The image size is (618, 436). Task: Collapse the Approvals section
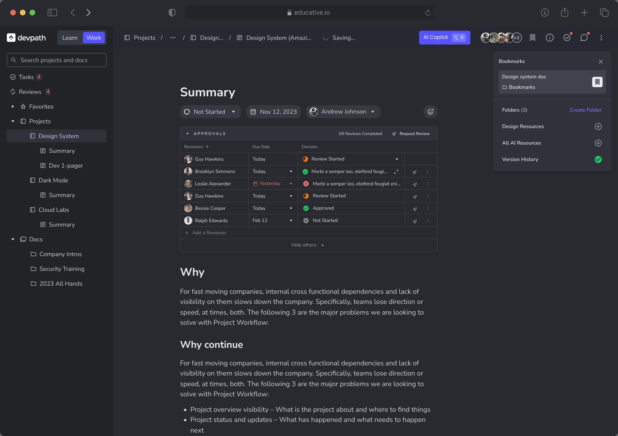point(187,134)
